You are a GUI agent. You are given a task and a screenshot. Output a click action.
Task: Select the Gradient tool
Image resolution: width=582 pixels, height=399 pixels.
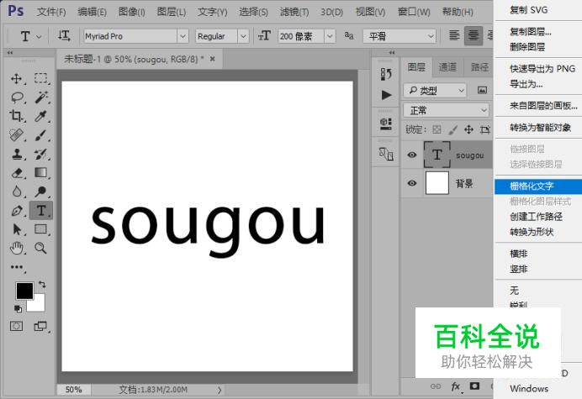pyautogui.click(x=41, y=173)
